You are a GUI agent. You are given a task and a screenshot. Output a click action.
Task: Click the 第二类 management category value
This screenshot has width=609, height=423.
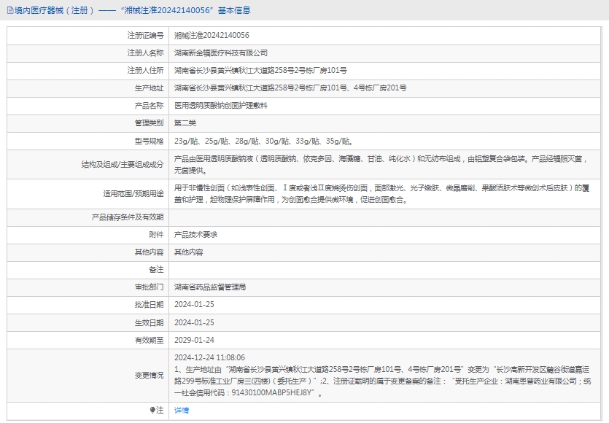click(x=185, y=123)
